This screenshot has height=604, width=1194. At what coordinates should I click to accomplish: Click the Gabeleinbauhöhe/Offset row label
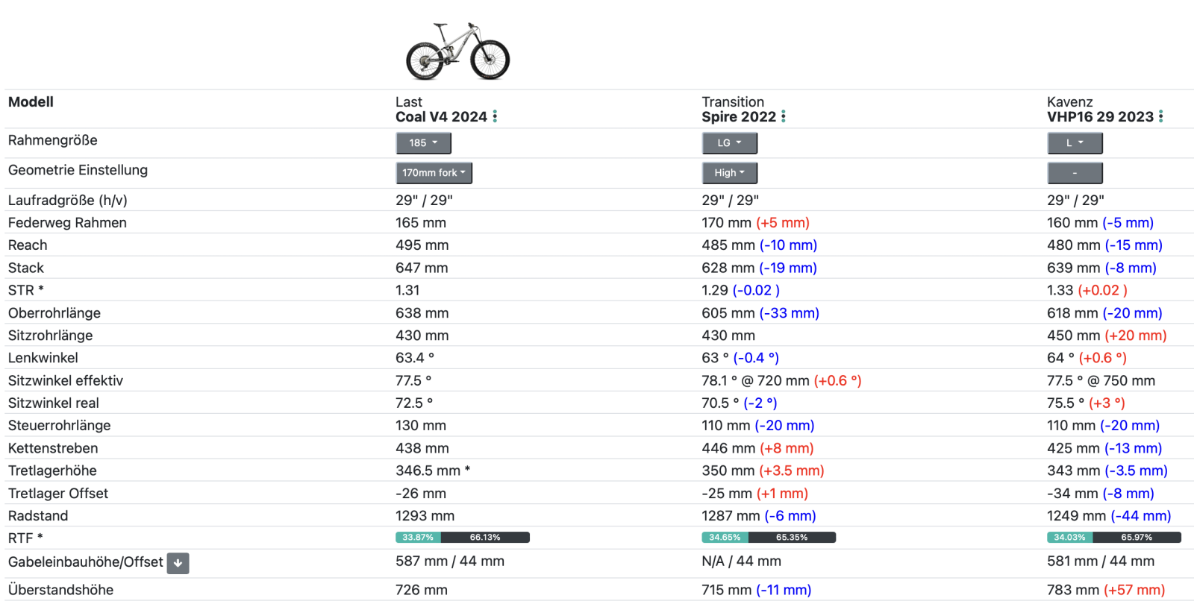point(85,562)
